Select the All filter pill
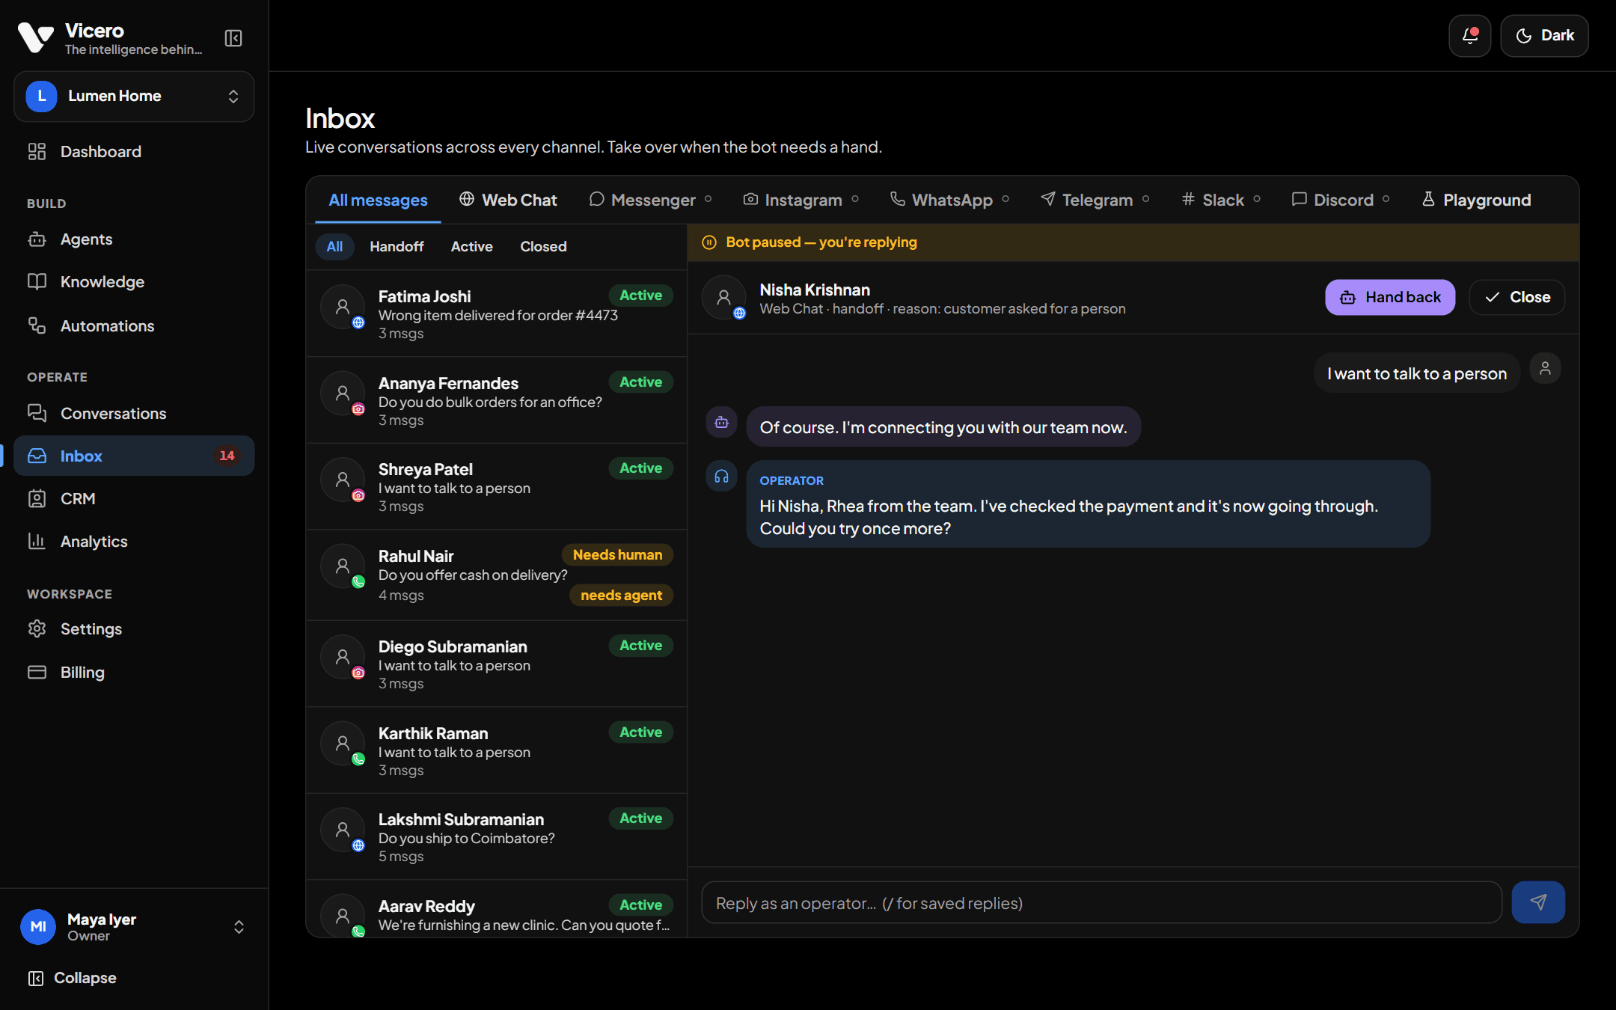The image size is (1616, 1010). pos(334,247)
